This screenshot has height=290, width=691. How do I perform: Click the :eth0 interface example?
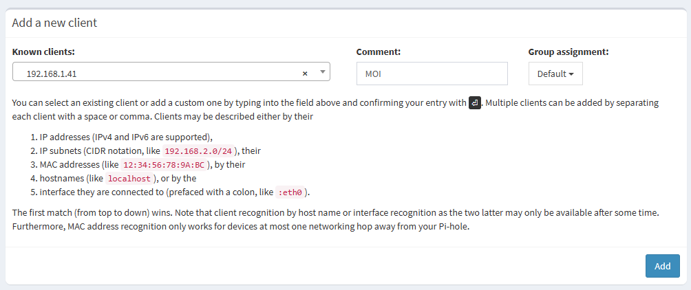pyautogui.click(x=293, y=192)
